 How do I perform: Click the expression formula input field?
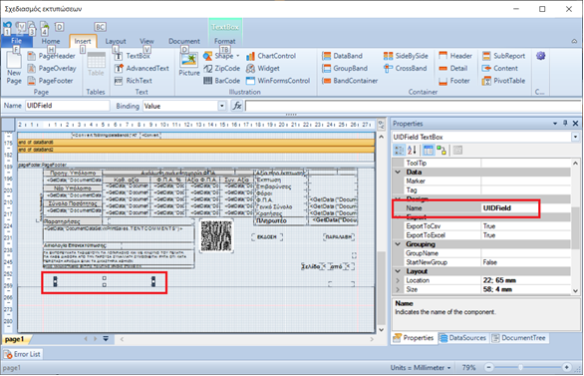tap(413, 106)
